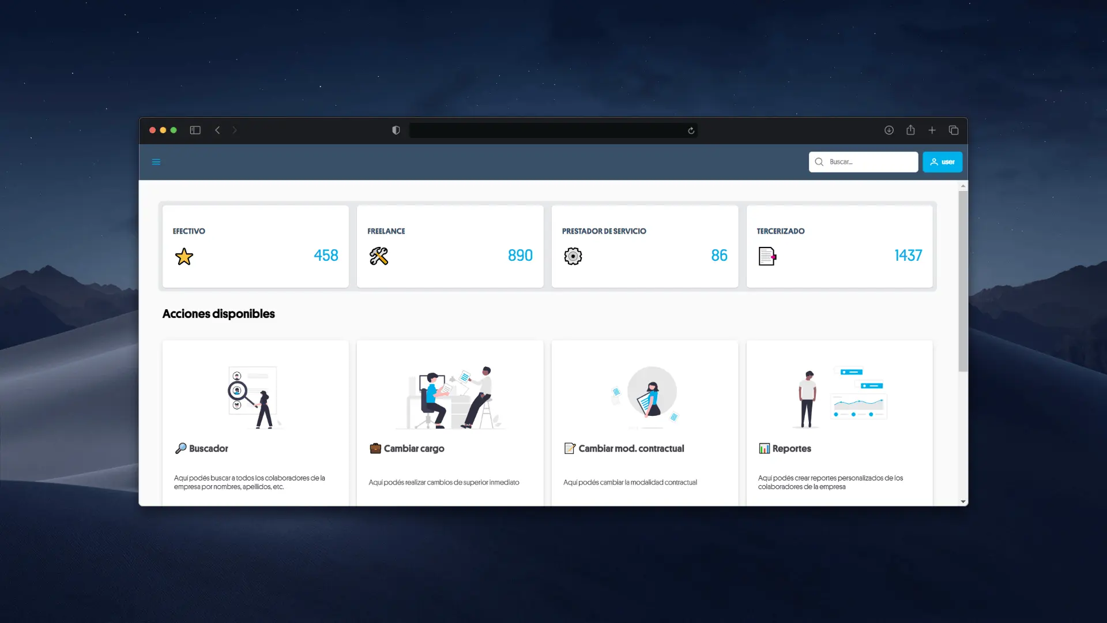Click the scrollbar down arrow

[x=963, y=502]
